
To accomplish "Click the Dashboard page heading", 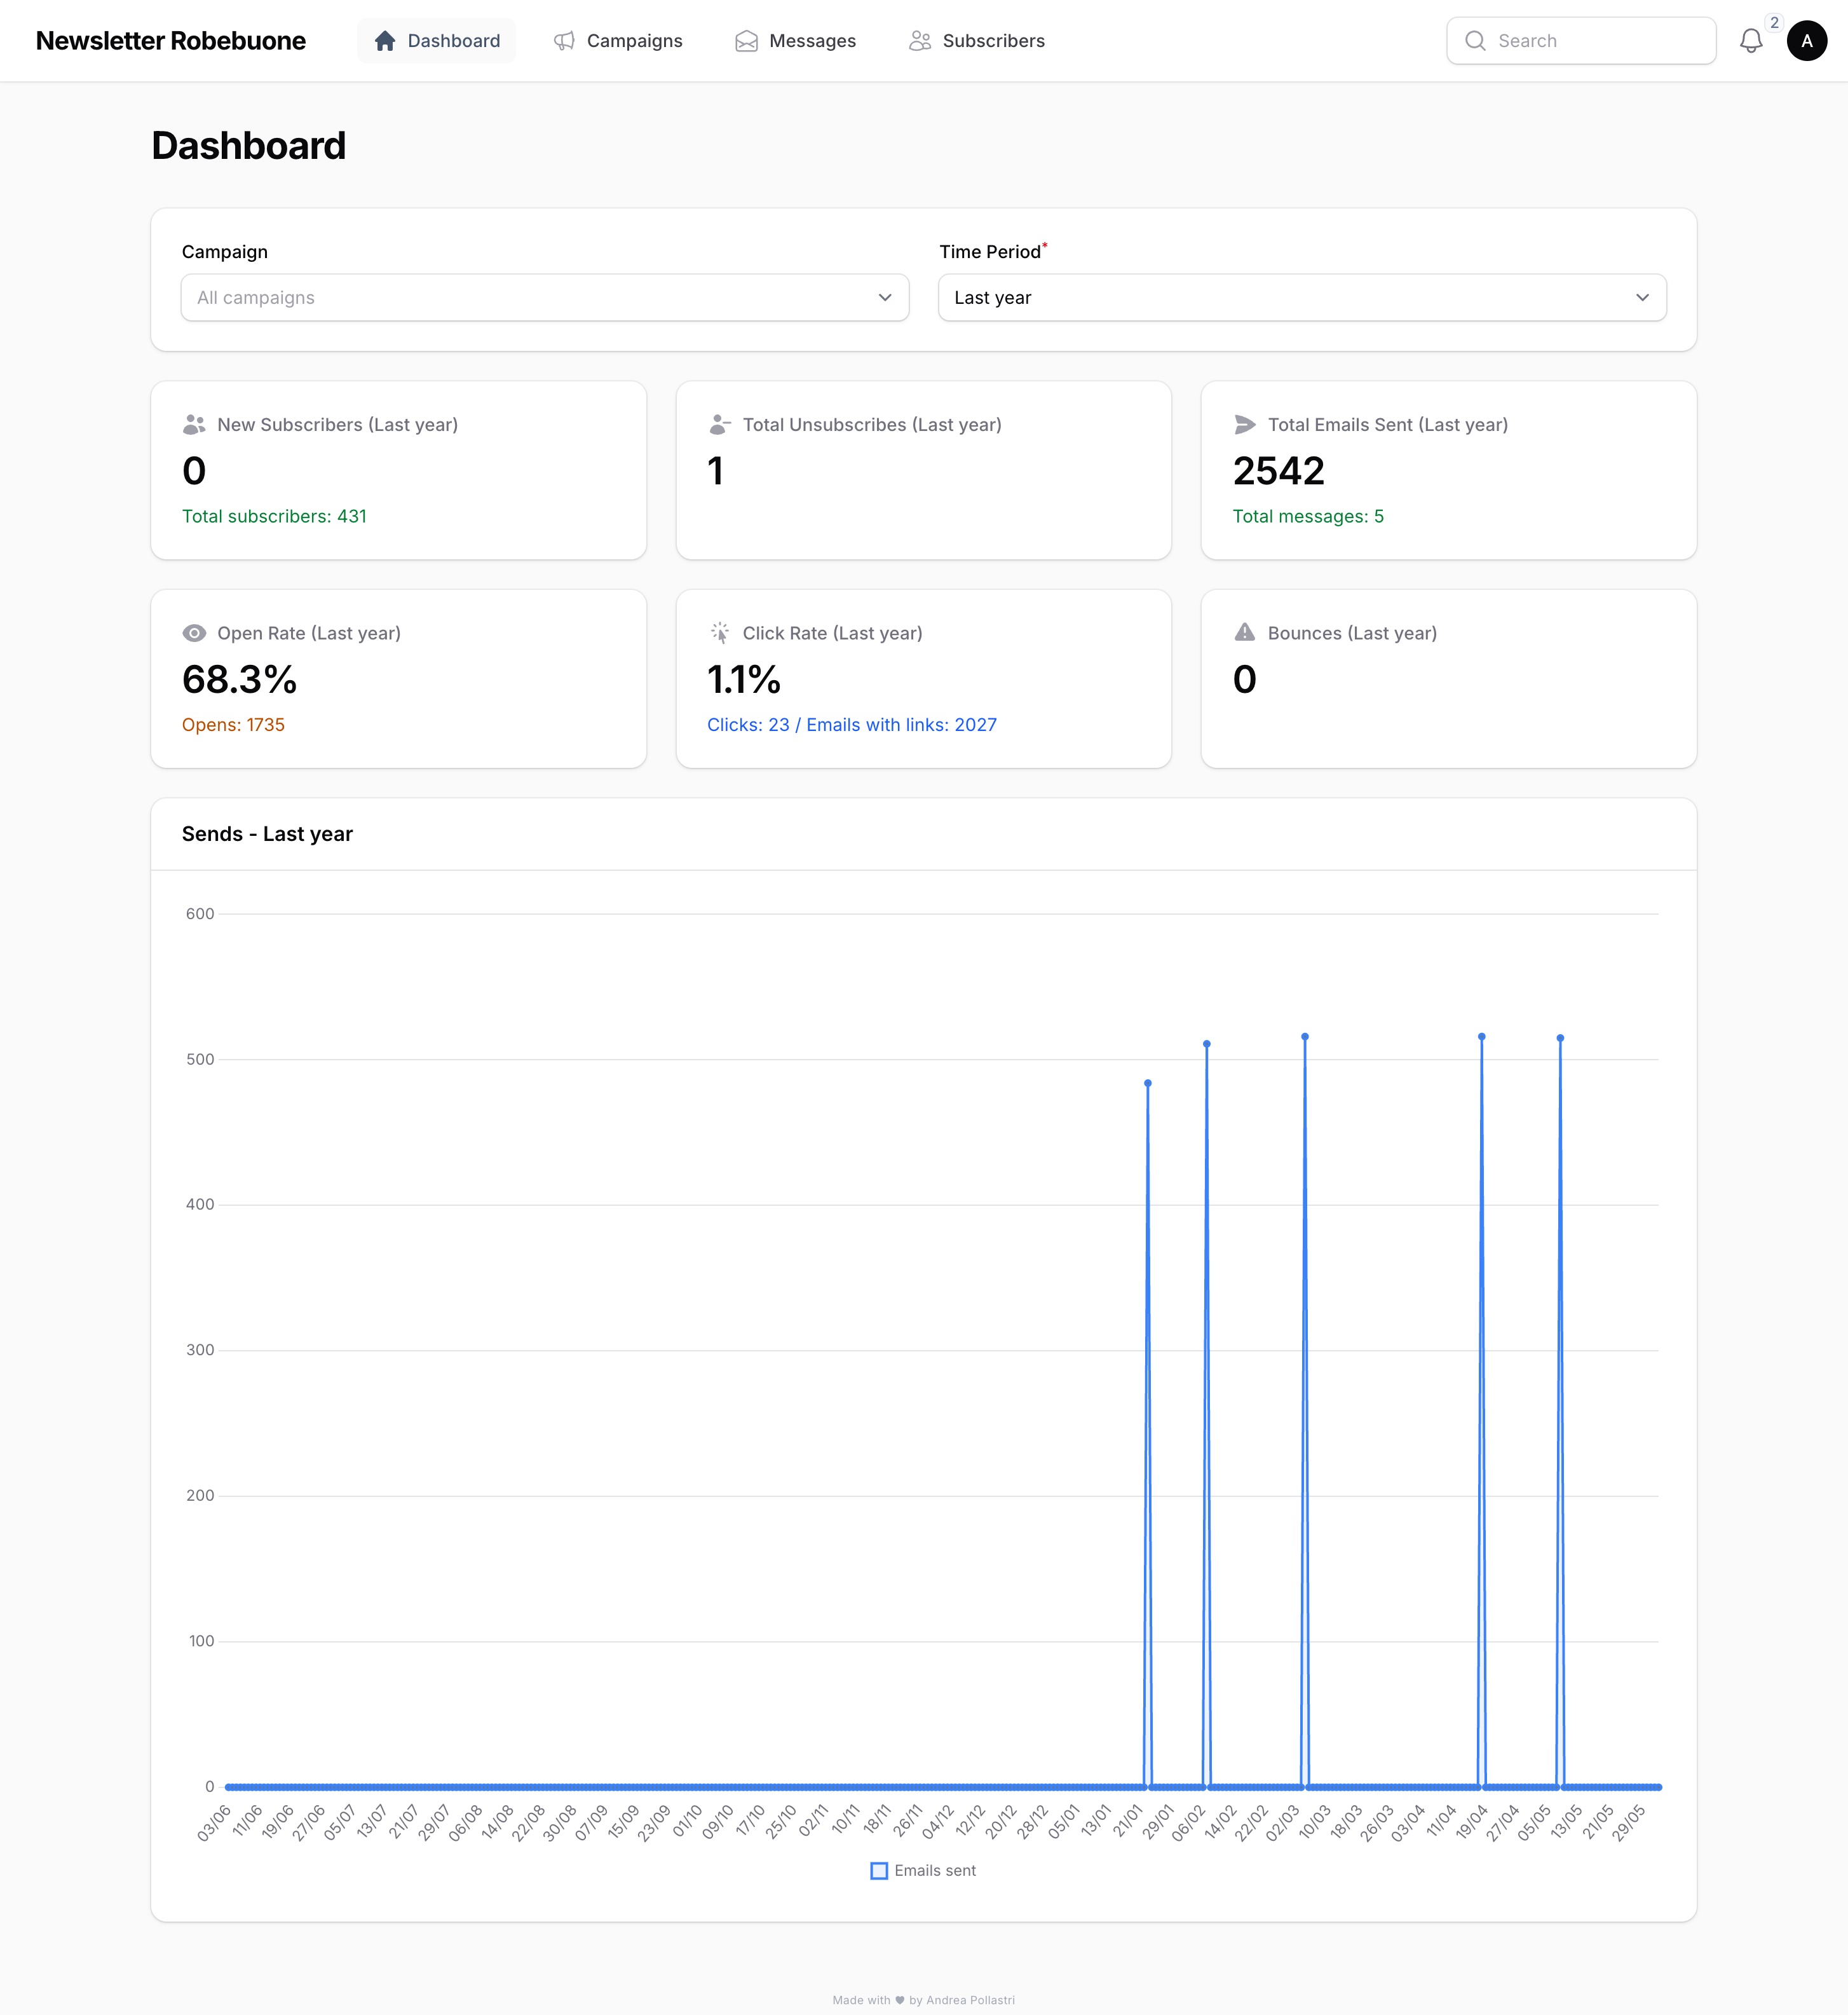I will click(249, 146).
